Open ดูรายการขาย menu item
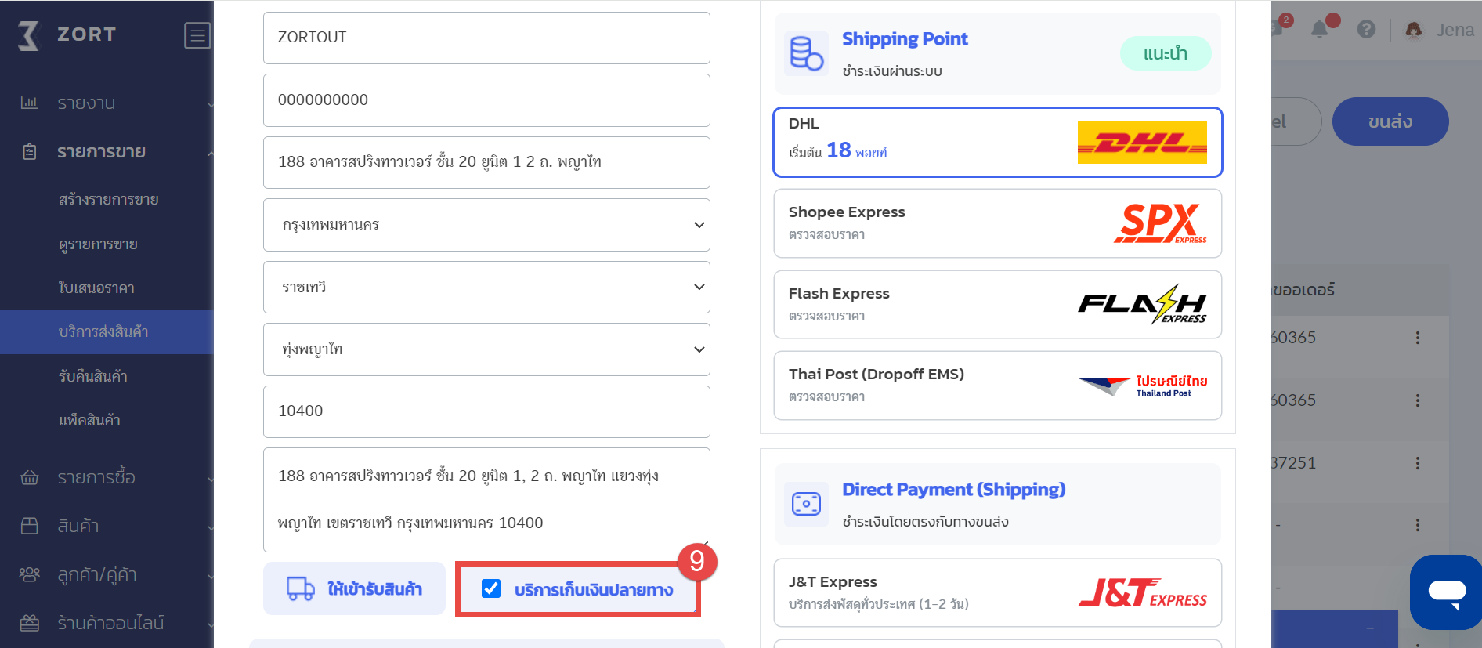This screenshot has height=648, width=1482. click(x=98, y=244)
